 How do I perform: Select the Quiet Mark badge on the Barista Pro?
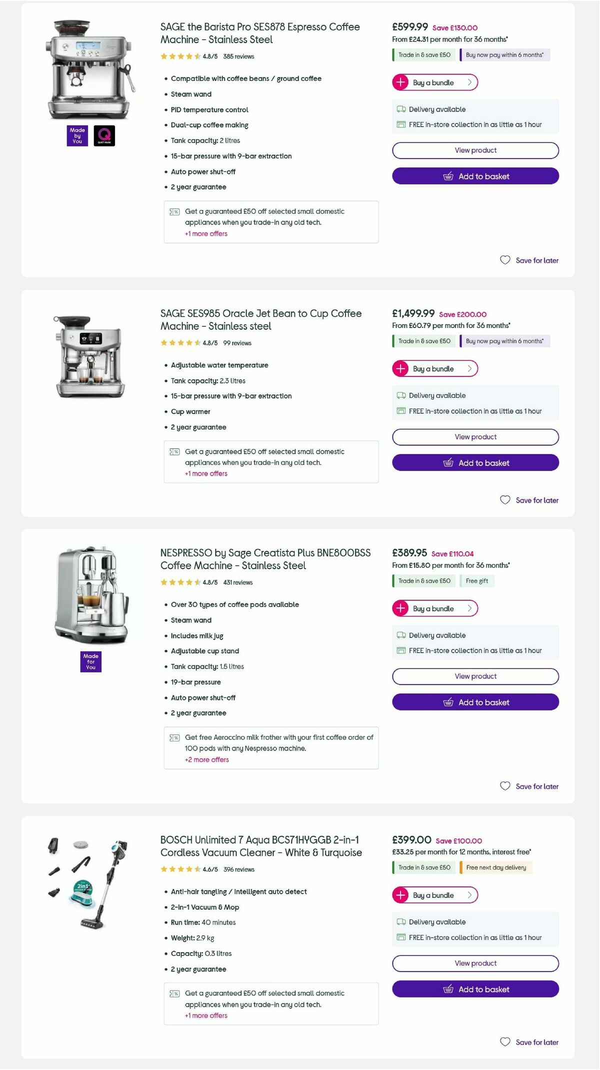104,135
